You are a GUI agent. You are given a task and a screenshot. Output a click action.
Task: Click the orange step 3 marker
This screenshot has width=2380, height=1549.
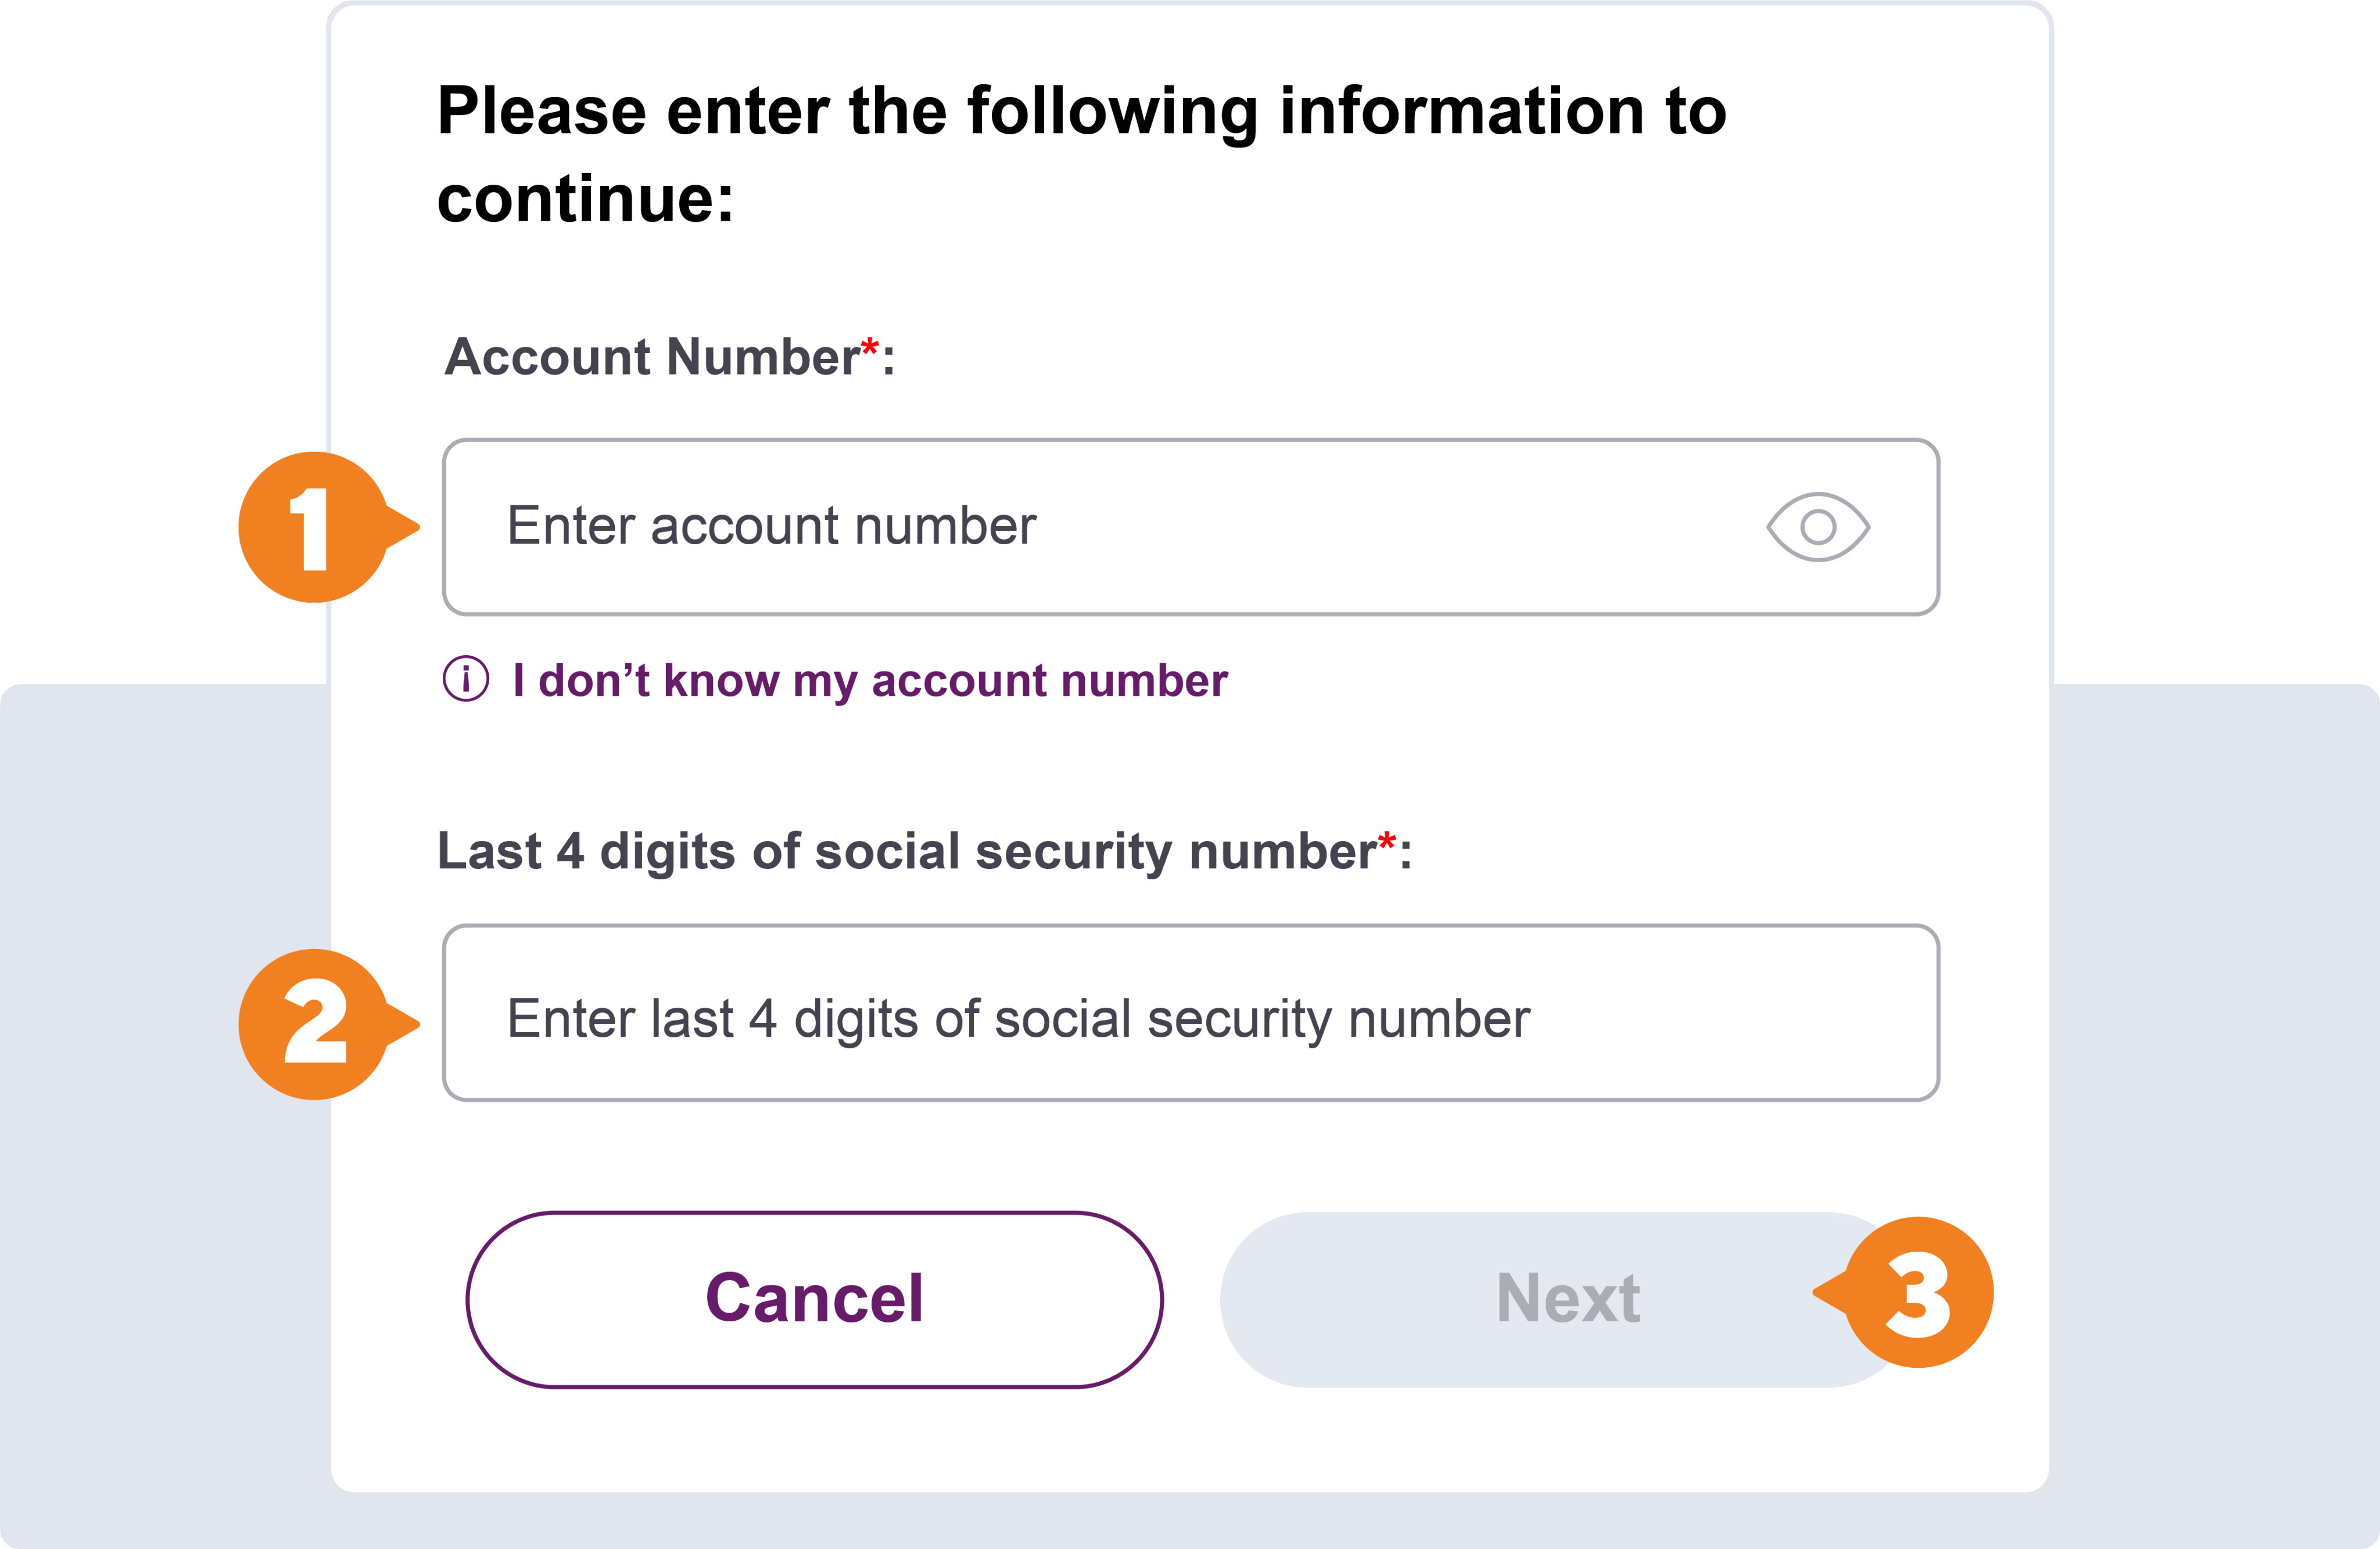tap(1918, 1292)
